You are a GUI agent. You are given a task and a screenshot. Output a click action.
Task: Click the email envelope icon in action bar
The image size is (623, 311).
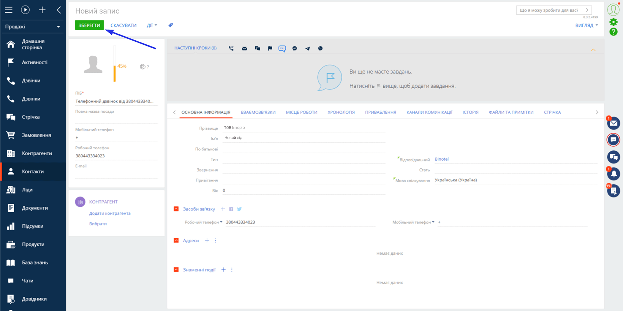(245, 48)
